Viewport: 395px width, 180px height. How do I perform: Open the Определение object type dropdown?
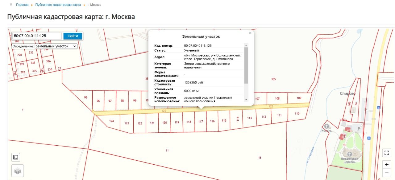(x=56, y=46)
